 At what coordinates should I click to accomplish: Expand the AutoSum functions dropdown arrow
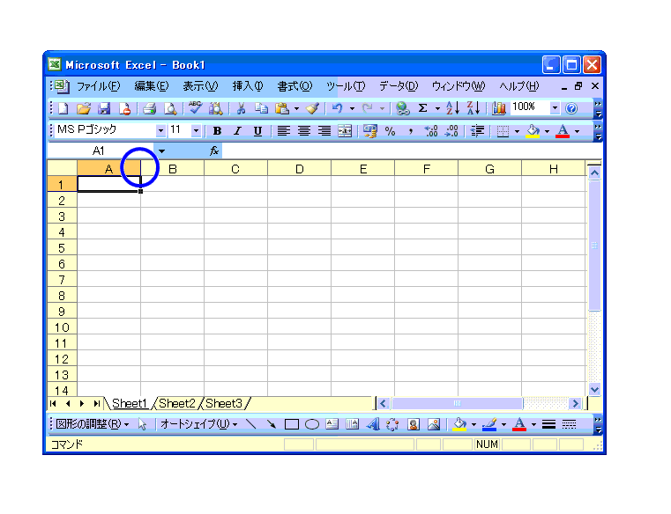437,108
